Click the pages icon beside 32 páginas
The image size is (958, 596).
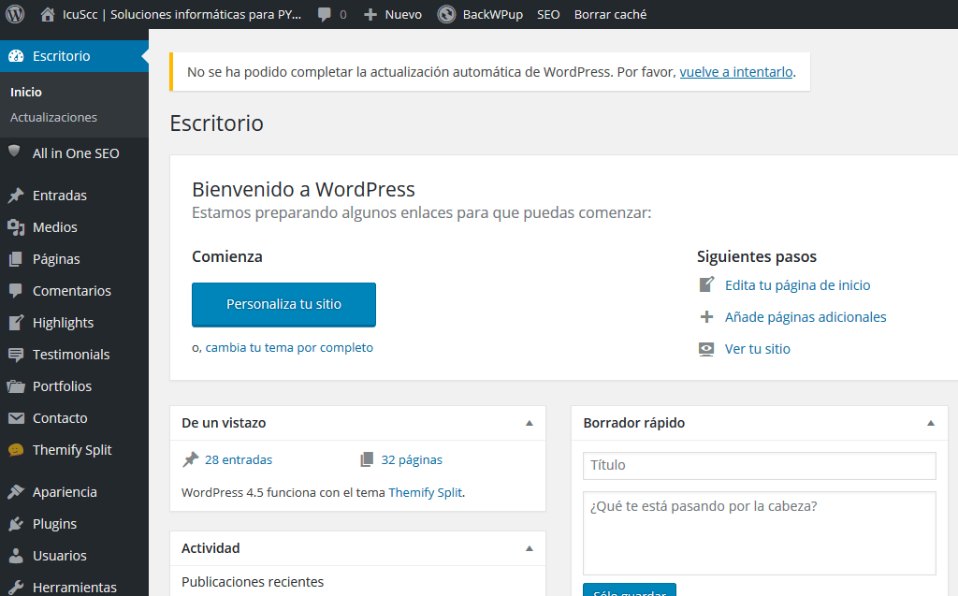click(x=367, y=459)
